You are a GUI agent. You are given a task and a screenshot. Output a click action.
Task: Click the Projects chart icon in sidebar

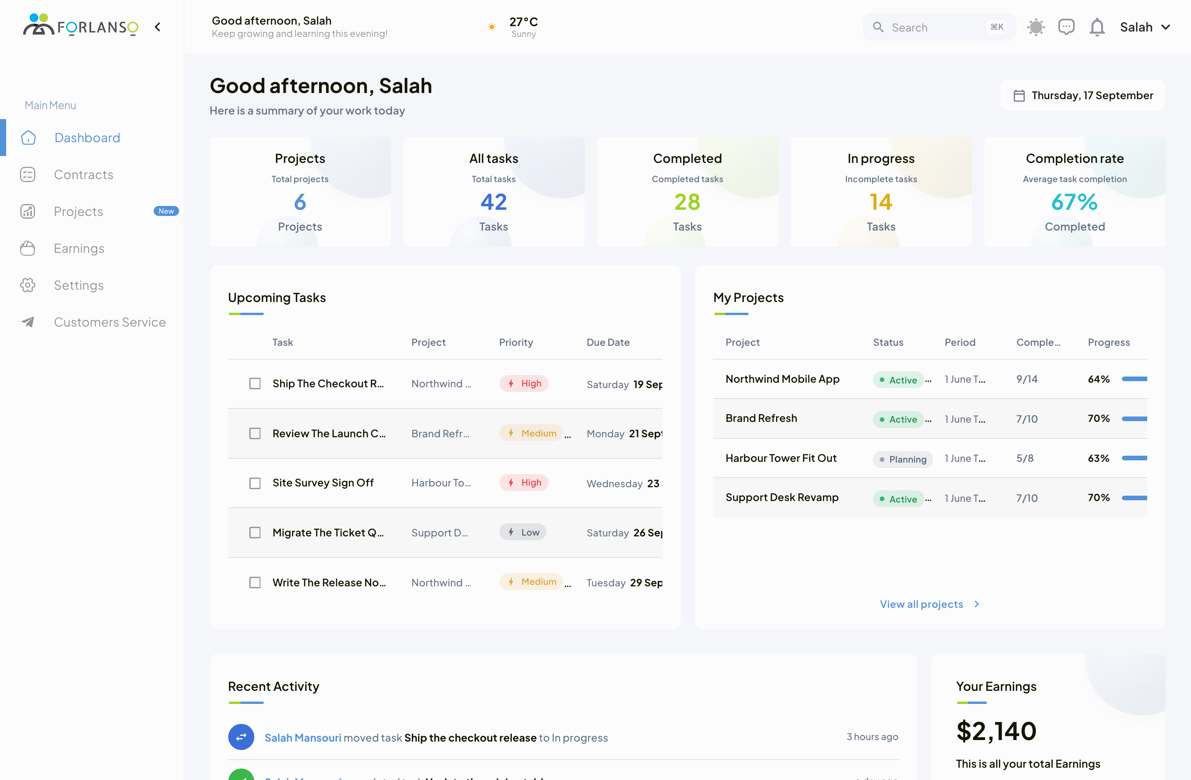click(x=28, y=211)
